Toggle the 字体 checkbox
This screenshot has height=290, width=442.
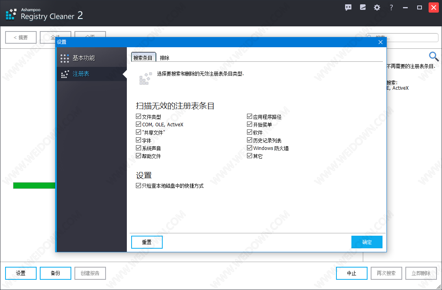point(138,140)
